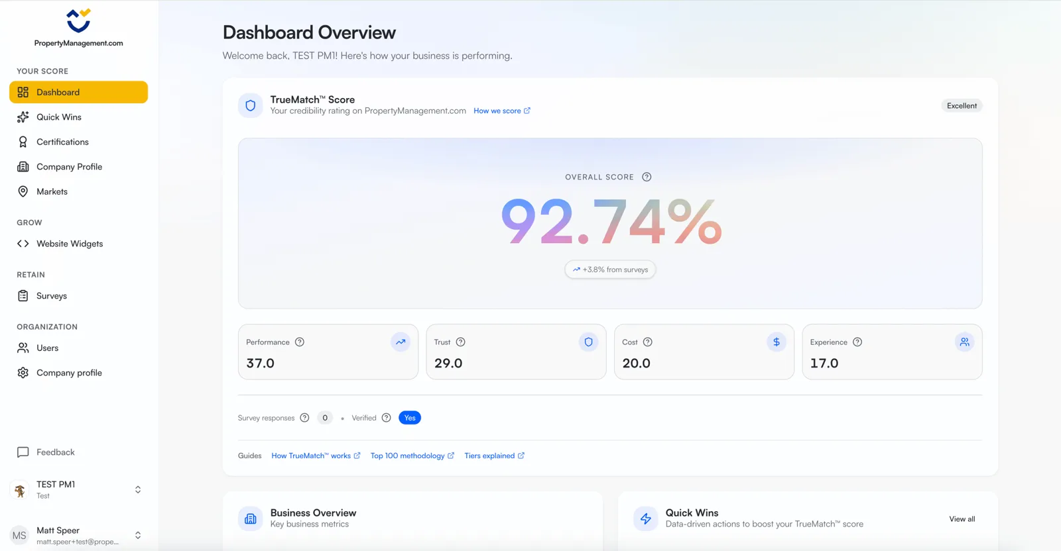Click the TEST PM1 avatar image
The height and width of the screenshot is (551, 1061).
(20, 490)
